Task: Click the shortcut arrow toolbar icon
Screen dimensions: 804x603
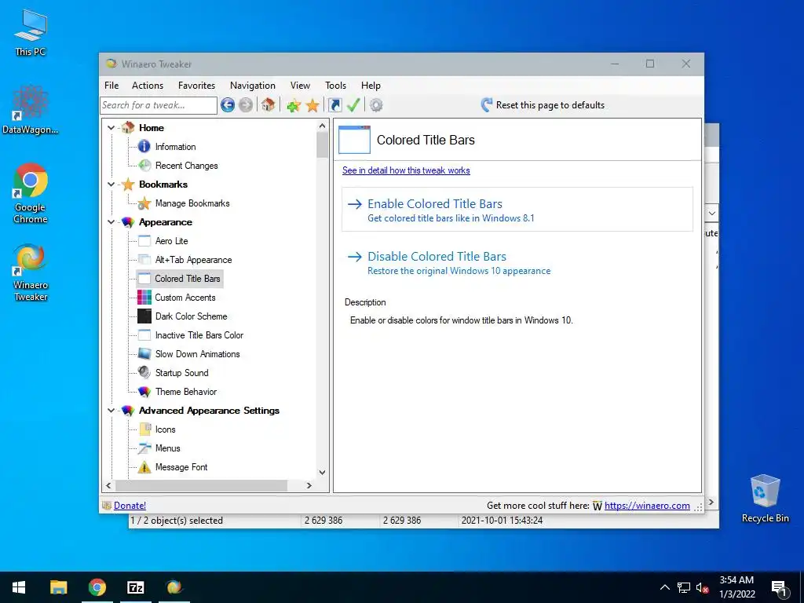Action: coord(334,105)
